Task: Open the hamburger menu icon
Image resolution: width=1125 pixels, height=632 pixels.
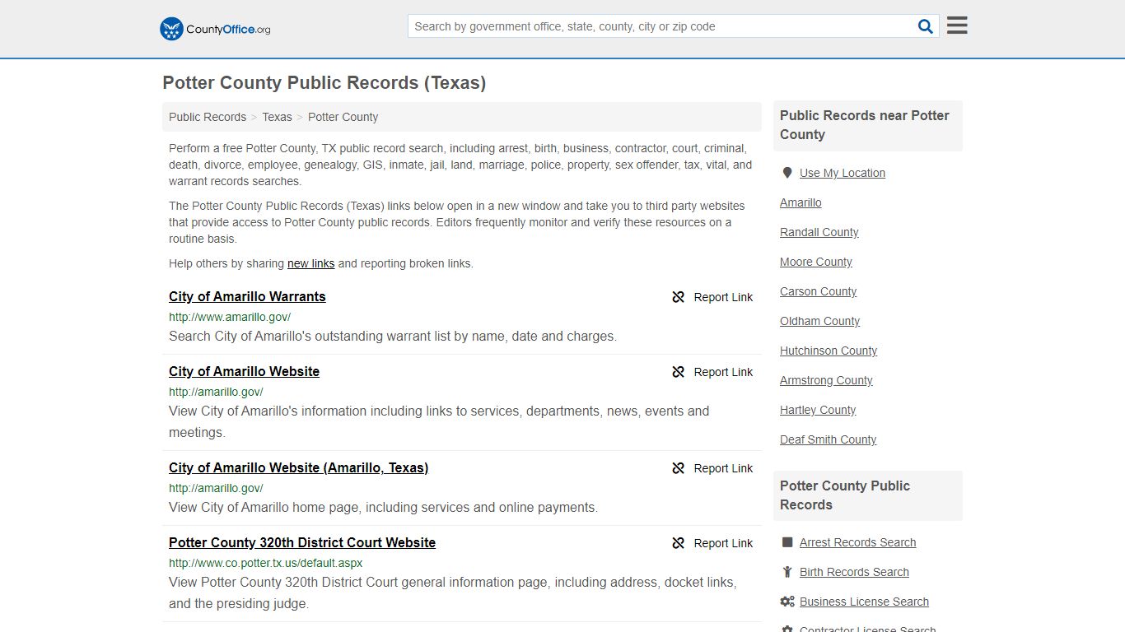Action: tap(957, 26)
